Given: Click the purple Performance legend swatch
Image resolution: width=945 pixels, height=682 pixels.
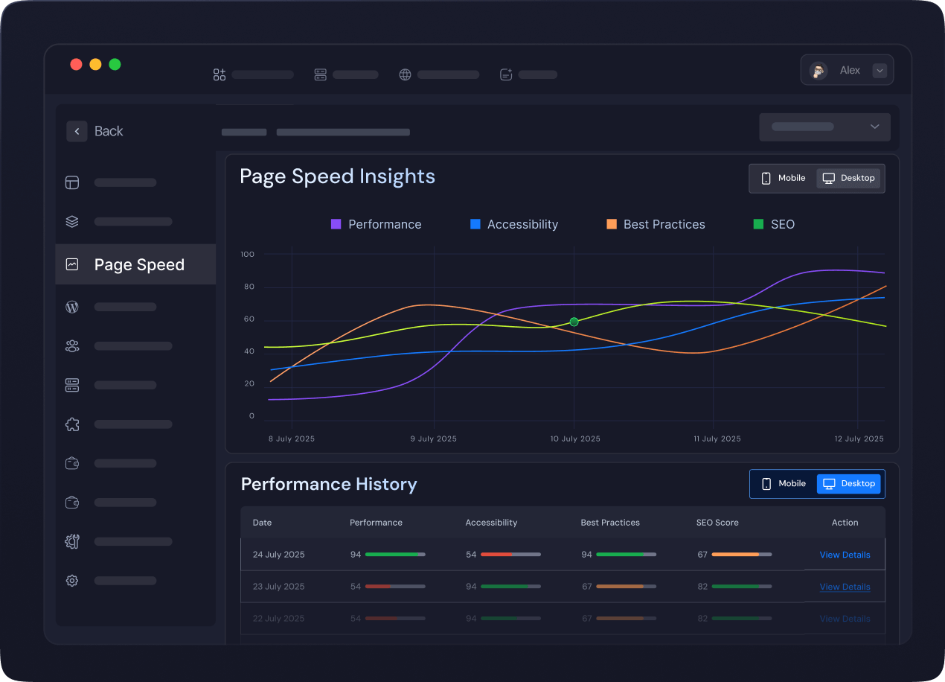Looking at the screenshot, I should pyautogui.click(x=336, y=224).
